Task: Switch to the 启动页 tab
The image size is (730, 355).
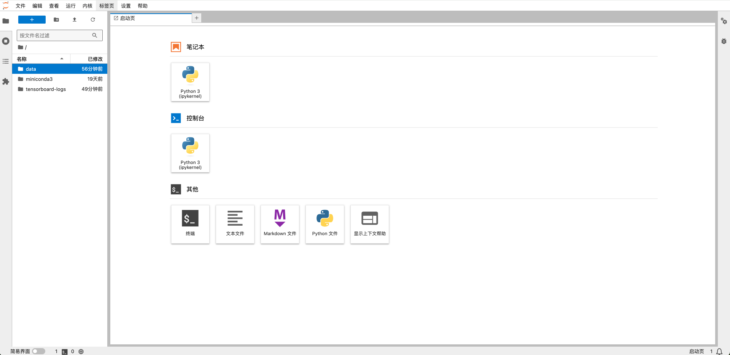Action: point(151,18)
